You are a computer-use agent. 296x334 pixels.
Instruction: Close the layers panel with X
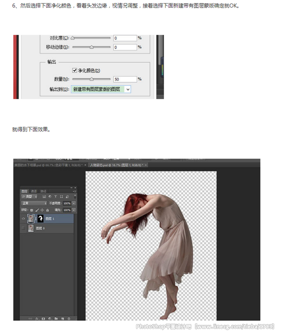point(75,187)
